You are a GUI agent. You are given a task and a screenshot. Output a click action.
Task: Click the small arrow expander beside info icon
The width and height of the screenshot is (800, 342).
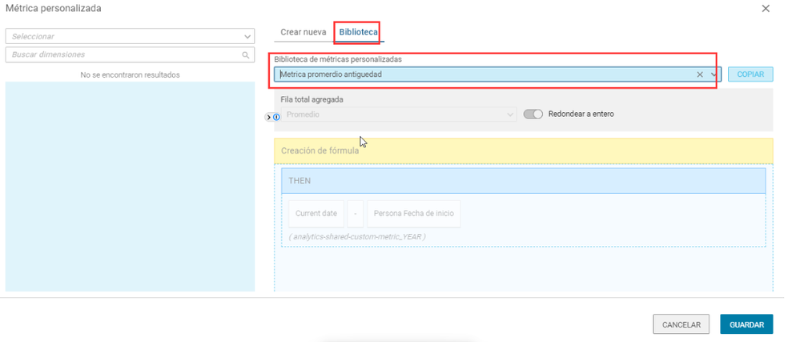point(269,117)
